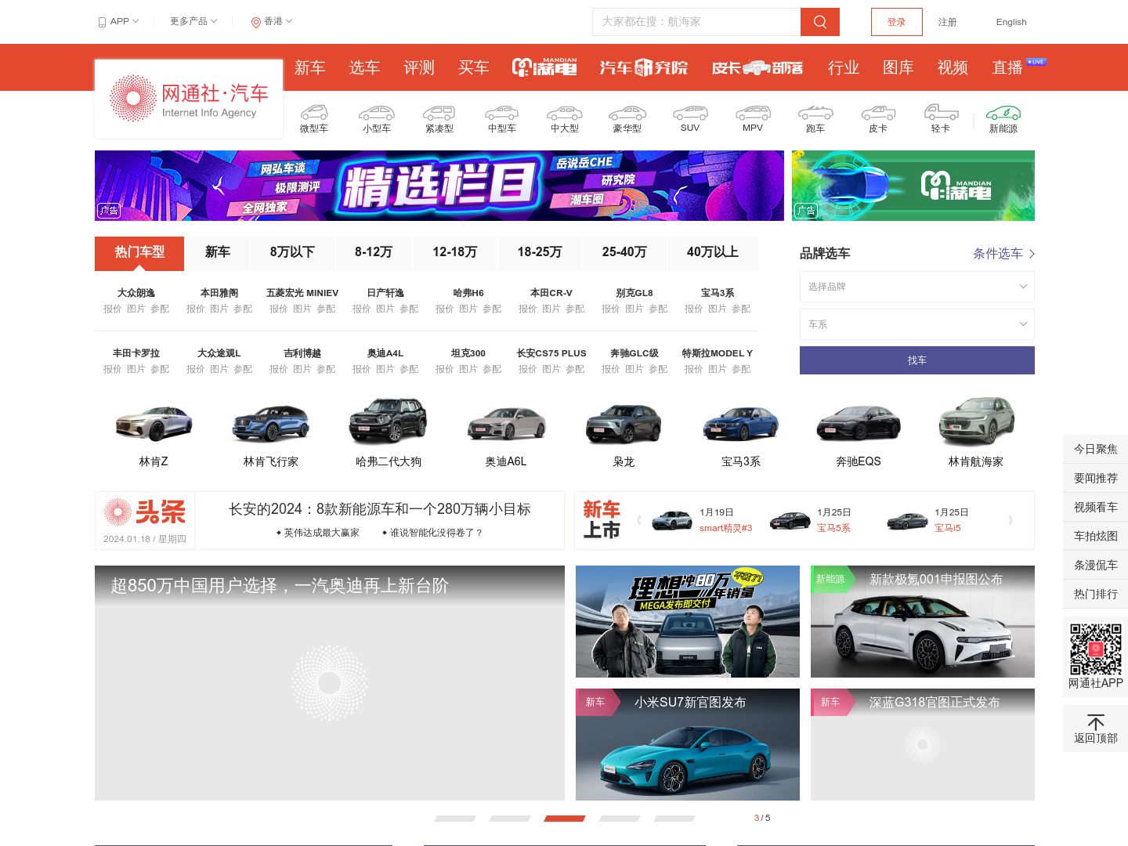Click the 头条 headline logo

pos(145,512)
